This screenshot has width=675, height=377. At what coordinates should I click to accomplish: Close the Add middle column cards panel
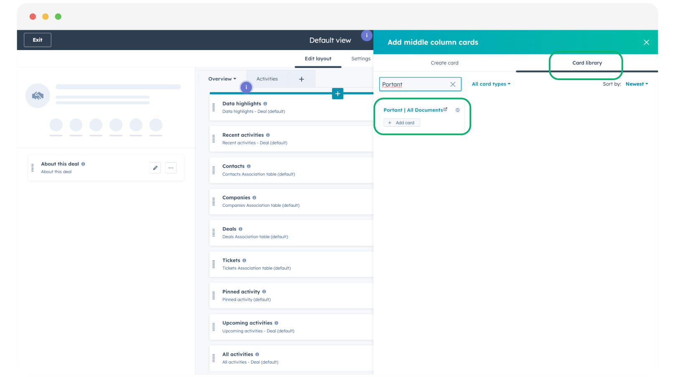pyautogui.click(x=646, y=42)
